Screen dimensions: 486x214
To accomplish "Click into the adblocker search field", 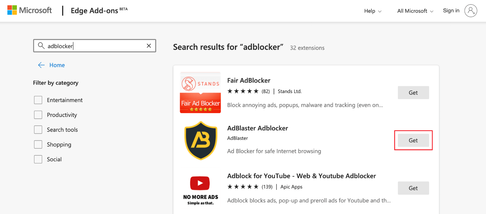I will click(95, 46).
